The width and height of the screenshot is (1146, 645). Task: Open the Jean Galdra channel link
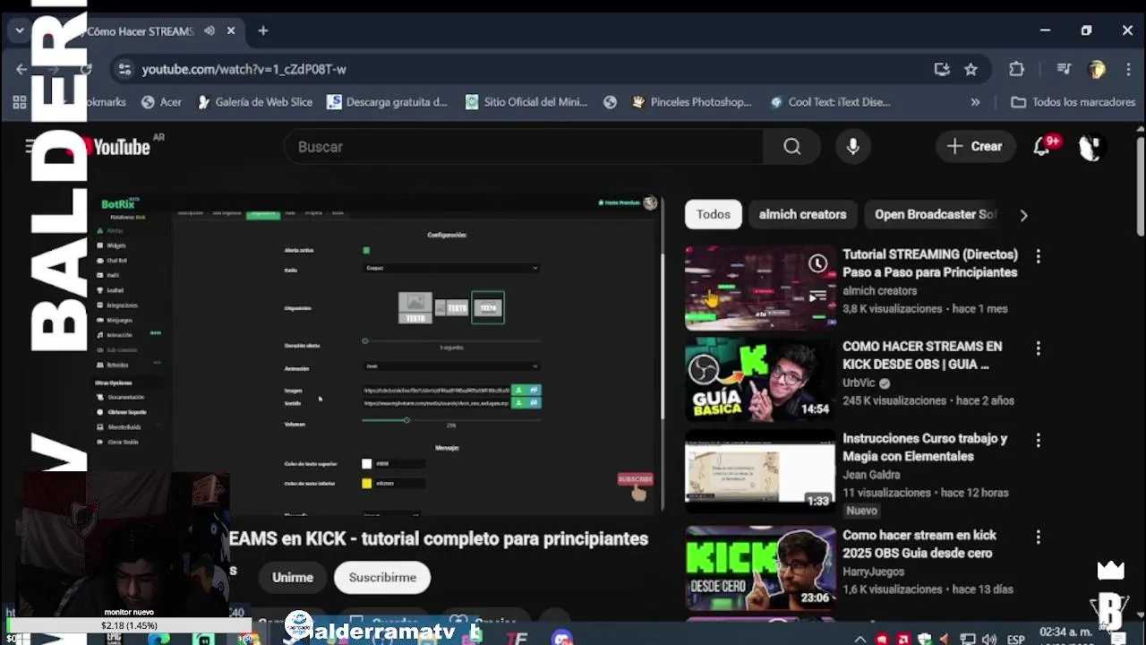pyautogui.click(x=871, y=475)
